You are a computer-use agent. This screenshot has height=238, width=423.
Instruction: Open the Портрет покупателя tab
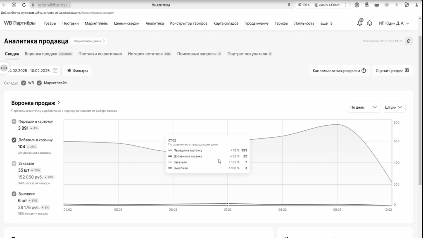(x=249, y=54)
